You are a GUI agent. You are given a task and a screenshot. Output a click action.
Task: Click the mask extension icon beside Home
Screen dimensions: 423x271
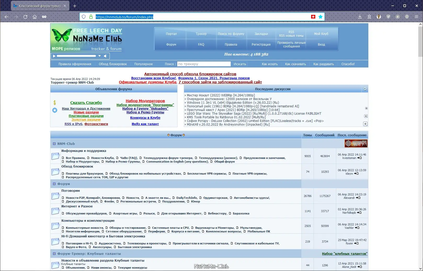tap(44, 17)
